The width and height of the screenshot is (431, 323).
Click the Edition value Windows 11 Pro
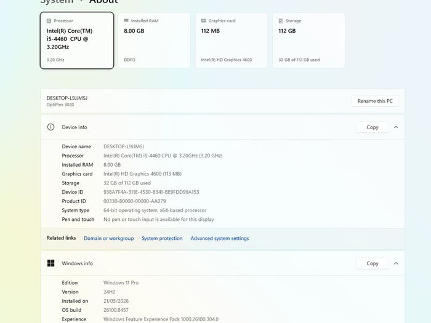point(121,283)
